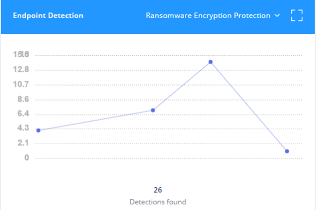Click the descending line segment after peak

(x=249, y=106)
